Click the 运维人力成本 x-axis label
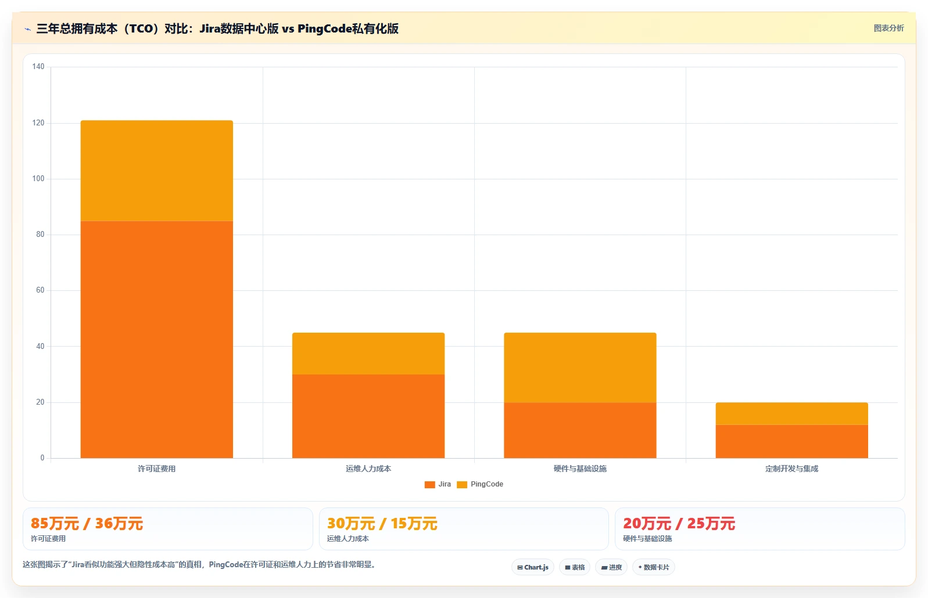Image resolution: width=928 pixels, height=598 pixels. 368,469
